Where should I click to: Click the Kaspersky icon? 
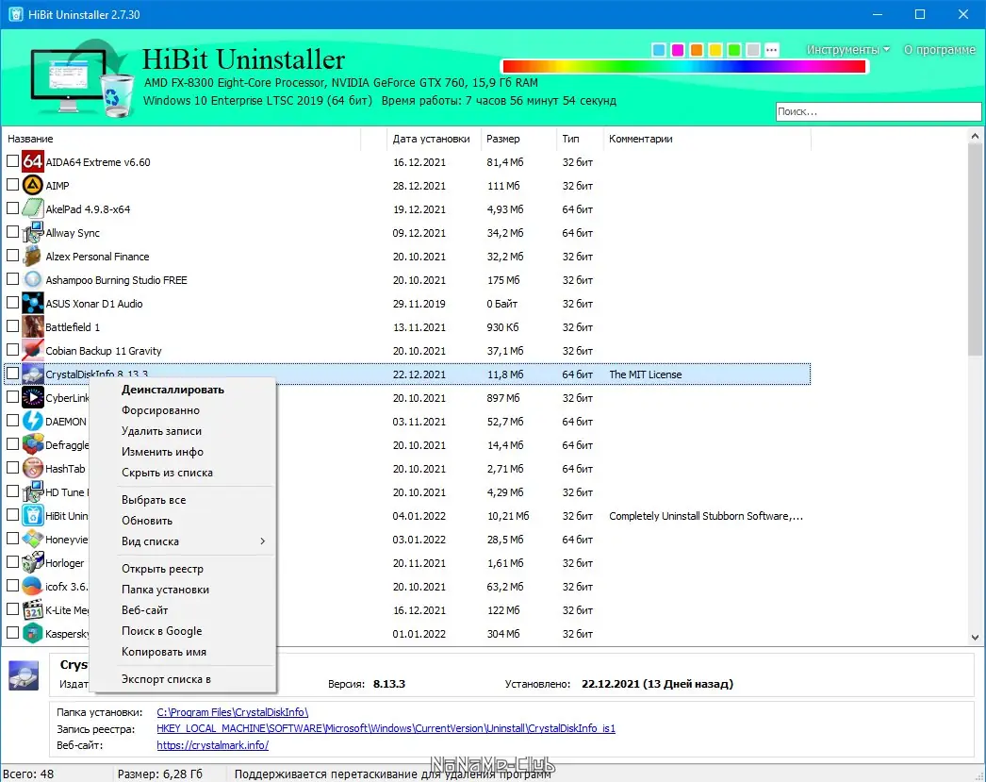[33, 634]
